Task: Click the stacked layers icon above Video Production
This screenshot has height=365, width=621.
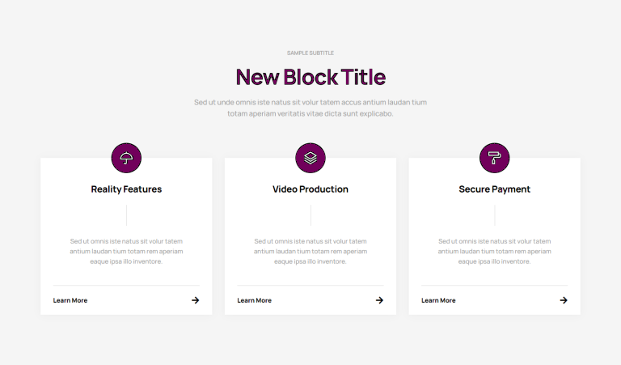Action: pyautogui.click(x=310, y=158)
